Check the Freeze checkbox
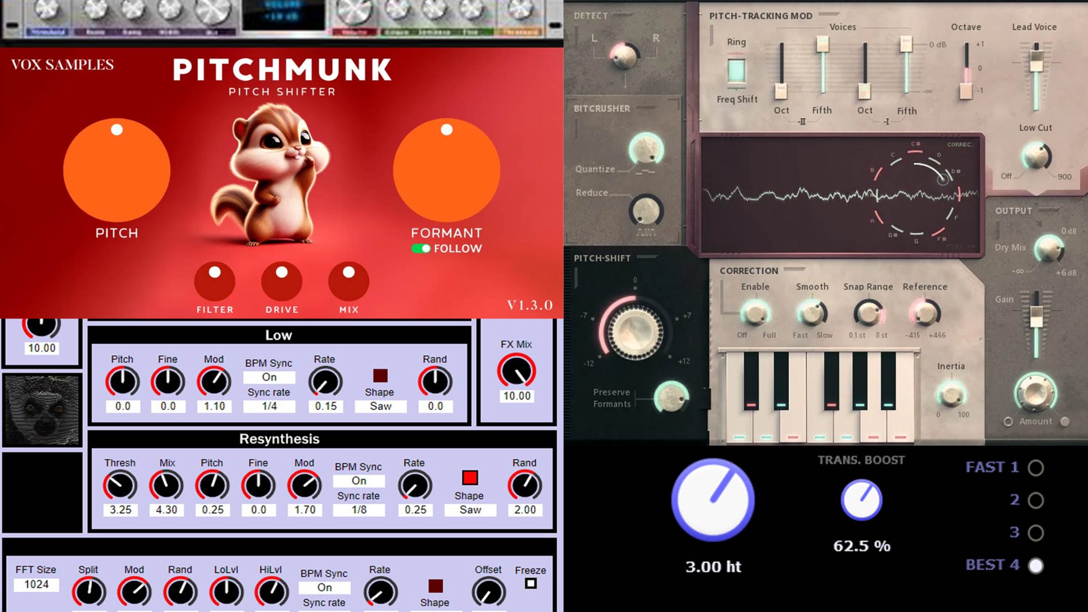 (x=530, y=584)
